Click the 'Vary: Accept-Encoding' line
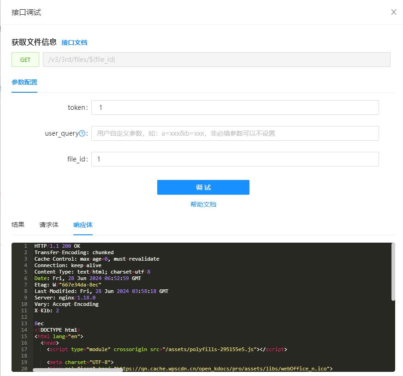The width and height of the screenshot is (403, 376). (x=66, y=304)
